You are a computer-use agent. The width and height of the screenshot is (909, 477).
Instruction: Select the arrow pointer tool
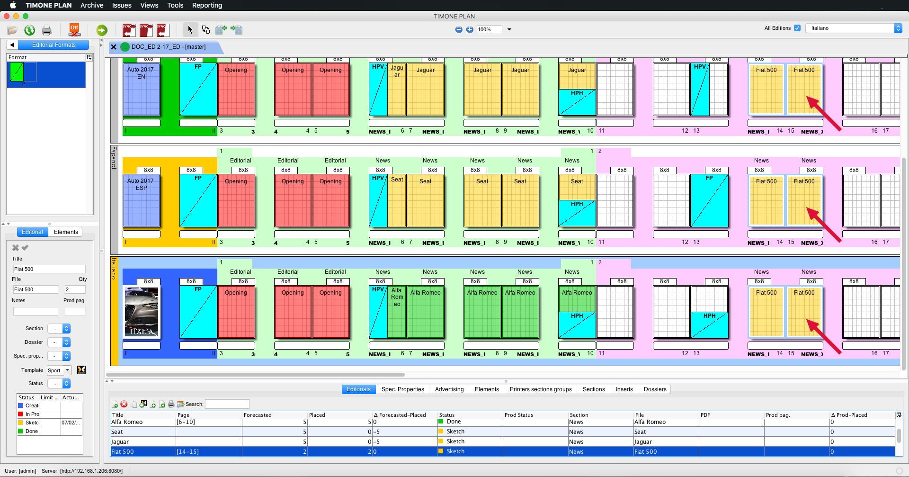tap(190, 30)
